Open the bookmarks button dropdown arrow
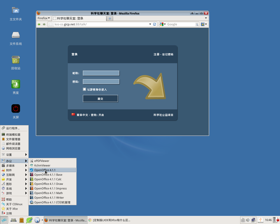This screenshot has width=280, height=224. pyautogui.click(x=206, y=24)
